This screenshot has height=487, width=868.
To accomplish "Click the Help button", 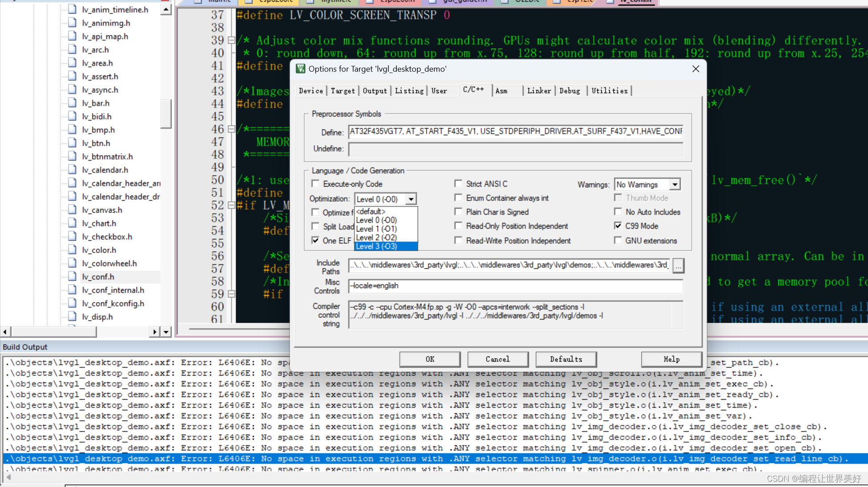I will [x=671, y=359].
